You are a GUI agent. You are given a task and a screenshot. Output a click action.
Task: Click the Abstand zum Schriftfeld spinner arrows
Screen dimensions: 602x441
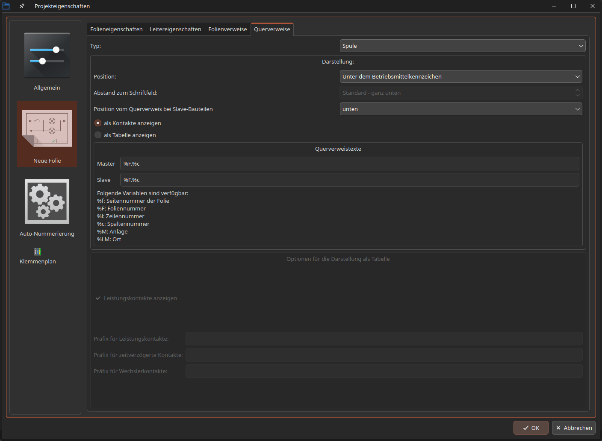[577, 93]
